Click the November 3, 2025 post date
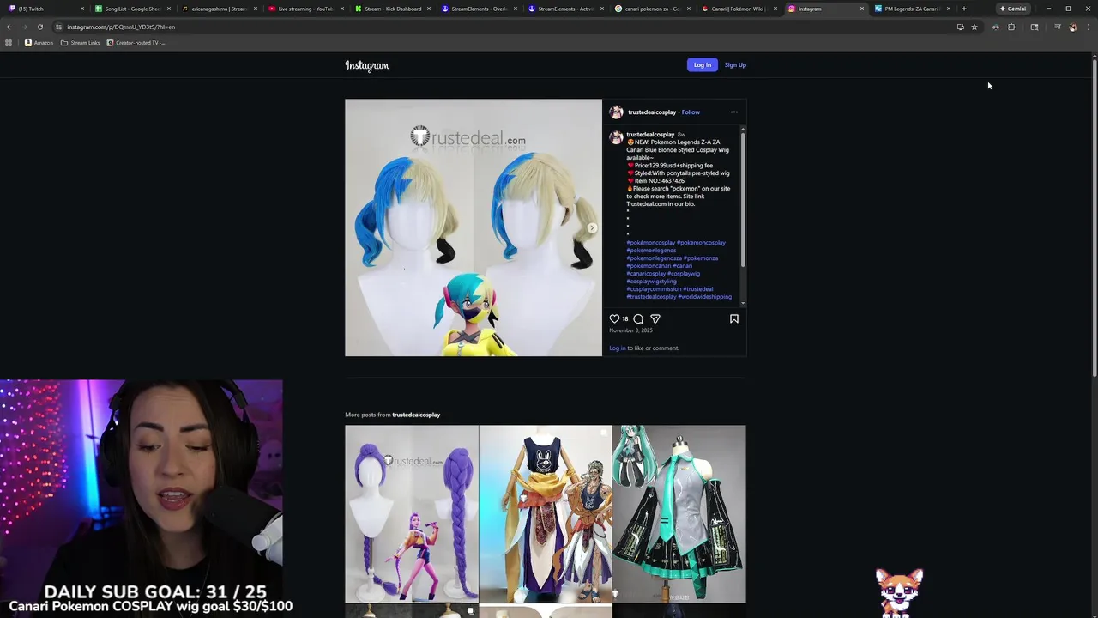The width and height of the screenshot is (1098, 618). click(630, 330)
